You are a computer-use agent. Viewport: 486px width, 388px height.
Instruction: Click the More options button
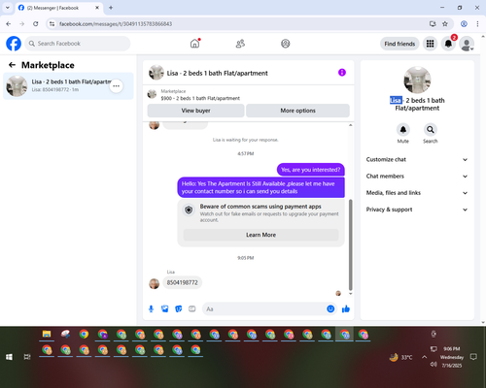click(297, 111)
